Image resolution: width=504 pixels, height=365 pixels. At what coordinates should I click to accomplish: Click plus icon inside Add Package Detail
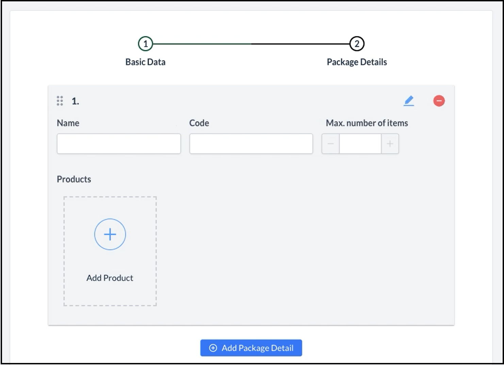(213, 348)
